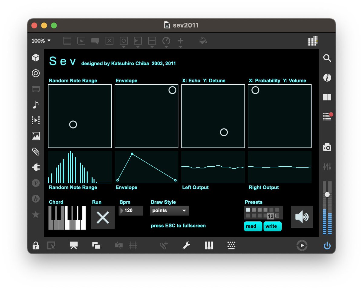Click the Echo/Detune XY pad
The image size is (363, 290).
pyautogui.click(x=213, y=116)
